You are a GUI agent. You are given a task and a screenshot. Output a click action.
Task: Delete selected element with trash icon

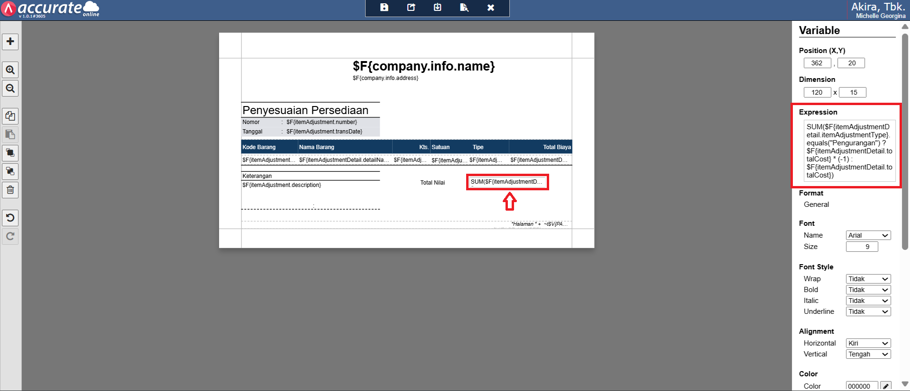[x=10, y=190]
